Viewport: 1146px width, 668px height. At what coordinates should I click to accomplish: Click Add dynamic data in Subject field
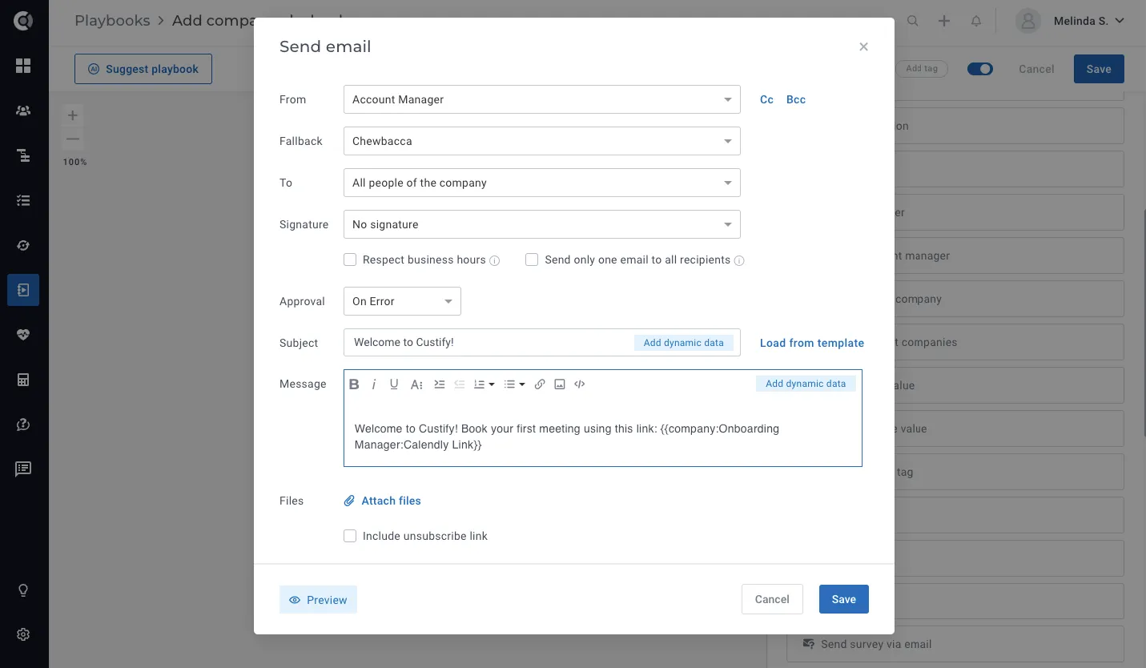(684, 343)
